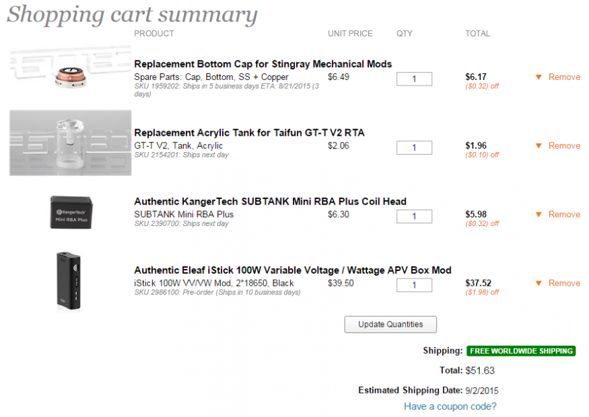
Task: Click the orange arrow beside Taifun Remove
Action: 539,146
